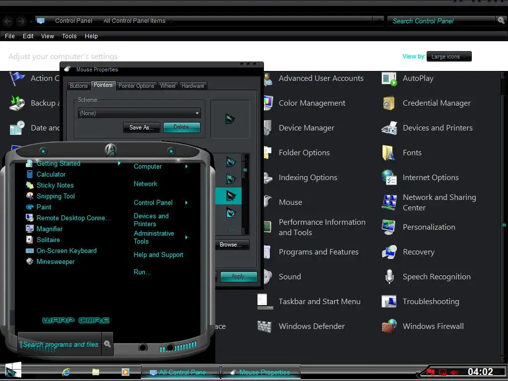Open Windows Firewall brick wall icon
The image size is (508, 381).
[389, 326]
